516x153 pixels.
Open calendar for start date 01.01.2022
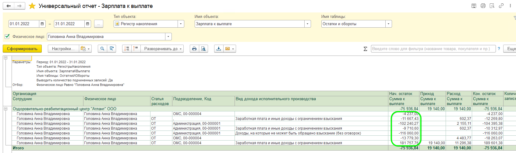coord(42,24)
